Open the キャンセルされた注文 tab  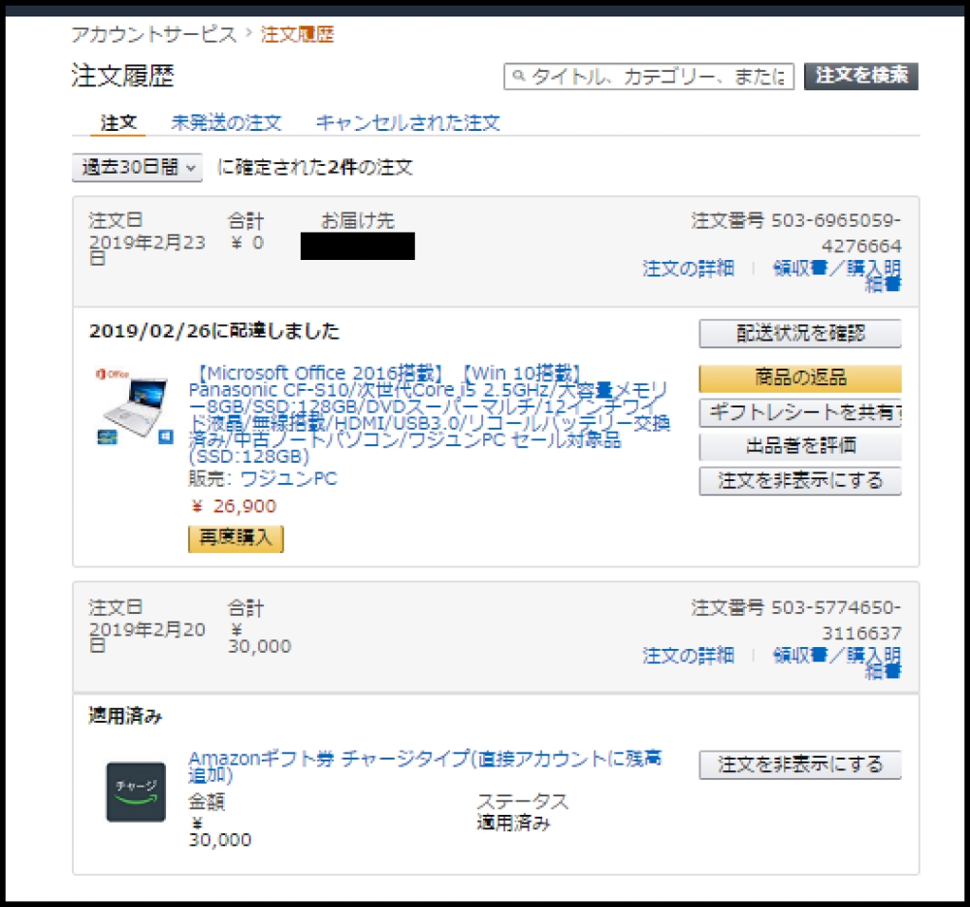(407, 122)
